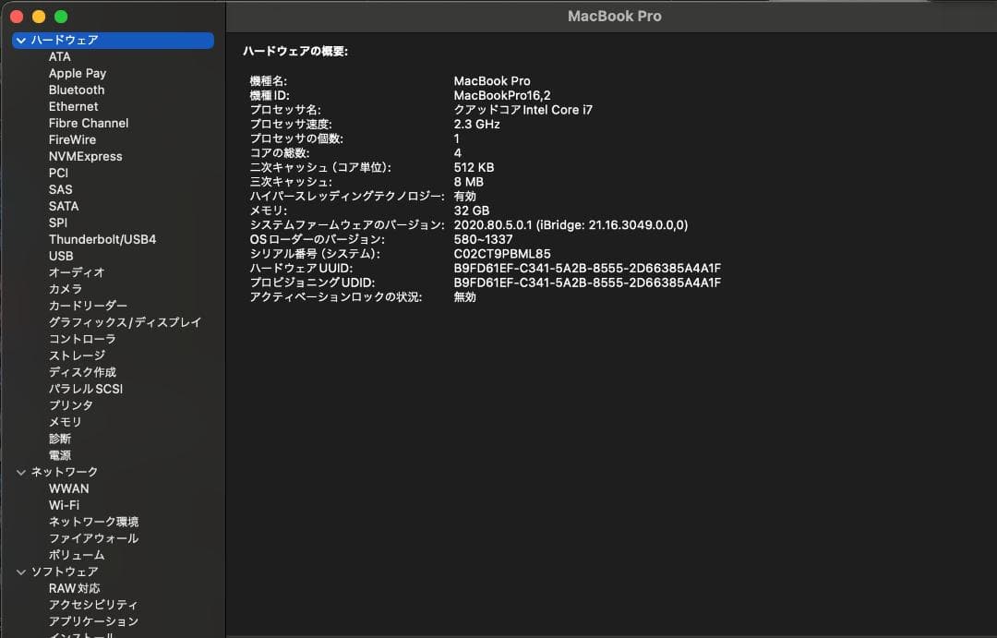Open the 電源 entry

pos(60,455)
